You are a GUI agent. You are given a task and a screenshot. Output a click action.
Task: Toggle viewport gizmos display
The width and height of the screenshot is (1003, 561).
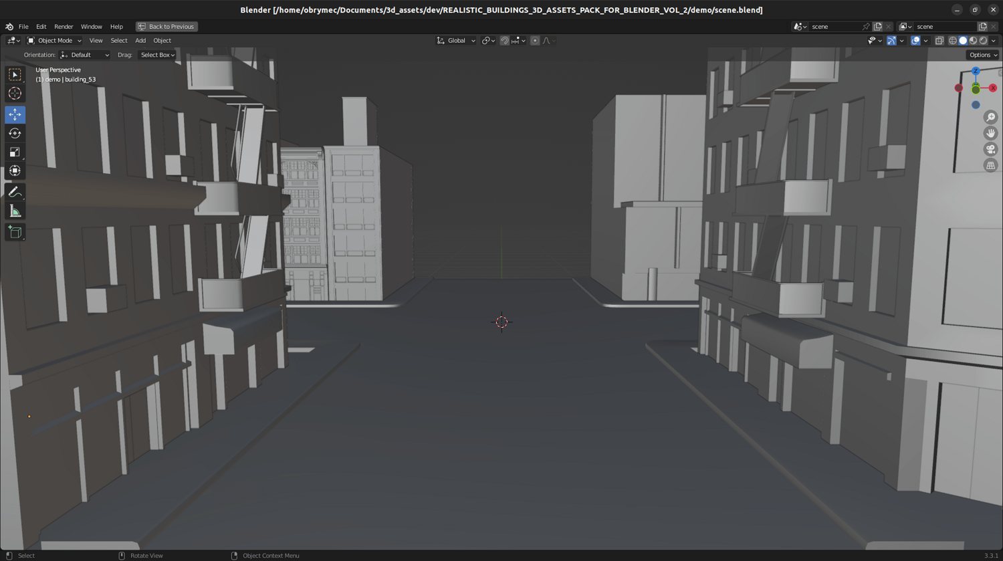(x=891, y=41)
